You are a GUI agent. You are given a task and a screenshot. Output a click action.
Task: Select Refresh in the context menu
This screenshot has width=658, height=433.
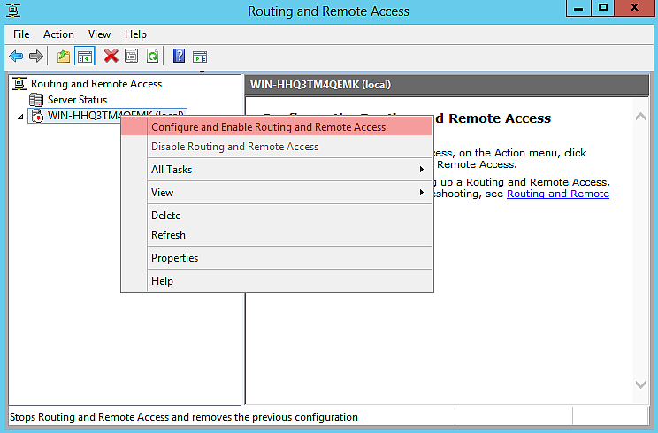tap(168, 235)
